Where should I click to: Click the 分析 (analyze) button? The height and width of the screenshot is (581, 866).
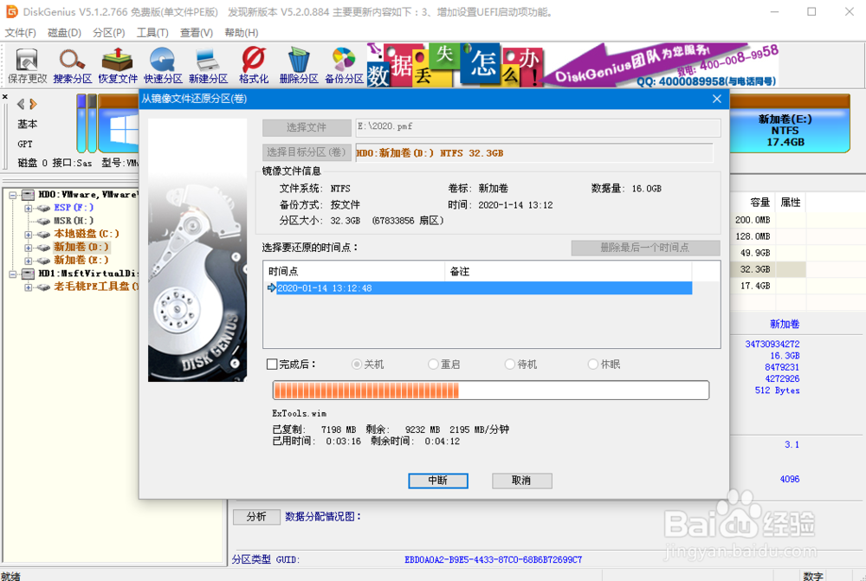(x=256, y=517)
